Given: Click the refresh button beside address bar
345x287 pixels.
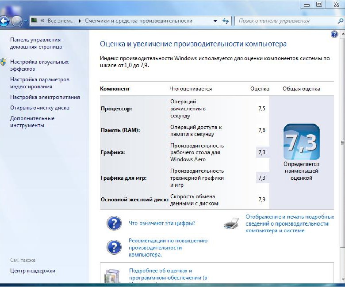Looking at the screenshot, I should 226,21.
